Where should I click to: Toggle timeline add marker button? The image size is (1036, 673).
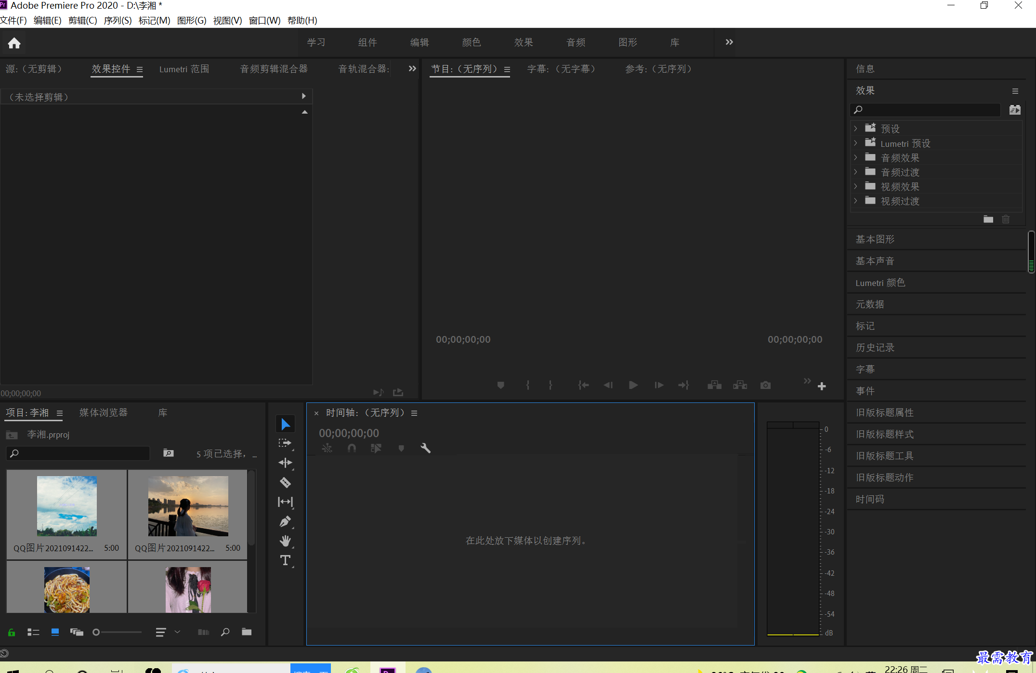[x=401, y=448]
